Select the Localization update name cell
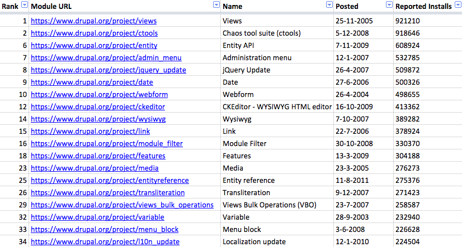Screen dimensions: 462x247 point(277,242)
